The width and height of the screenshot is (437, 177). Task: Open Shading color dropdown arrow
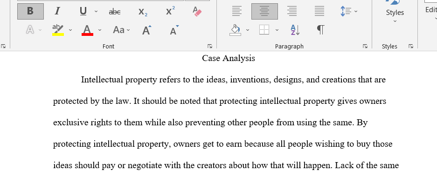(248, 30)
